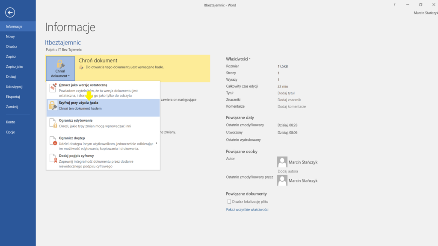Click the 'Oznacz jako wersję ostateczną' icon
The height and width of the screenshot is (246, 438).
[x=53, y=88]
